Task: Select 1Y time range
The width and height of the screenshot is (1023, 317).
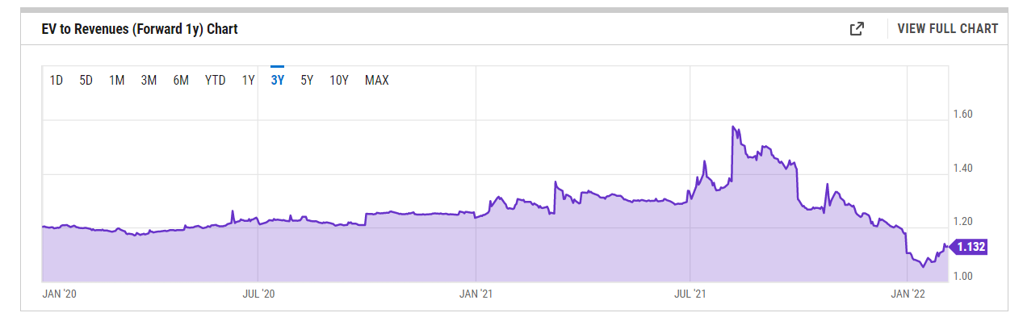Action: pos(249,80)
